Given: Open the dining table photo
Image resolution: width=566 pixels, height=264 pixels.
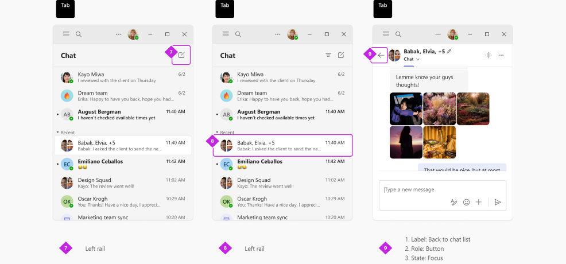Looking at the screenshot, I should tap(439, 142).
